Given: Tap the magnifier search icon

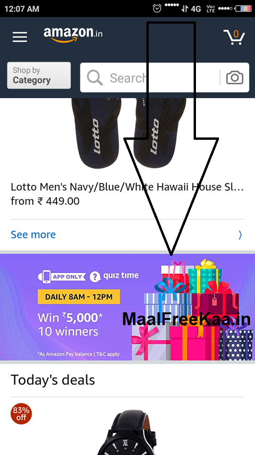Looking at the screenshot, I should click(x=94, y=78).
